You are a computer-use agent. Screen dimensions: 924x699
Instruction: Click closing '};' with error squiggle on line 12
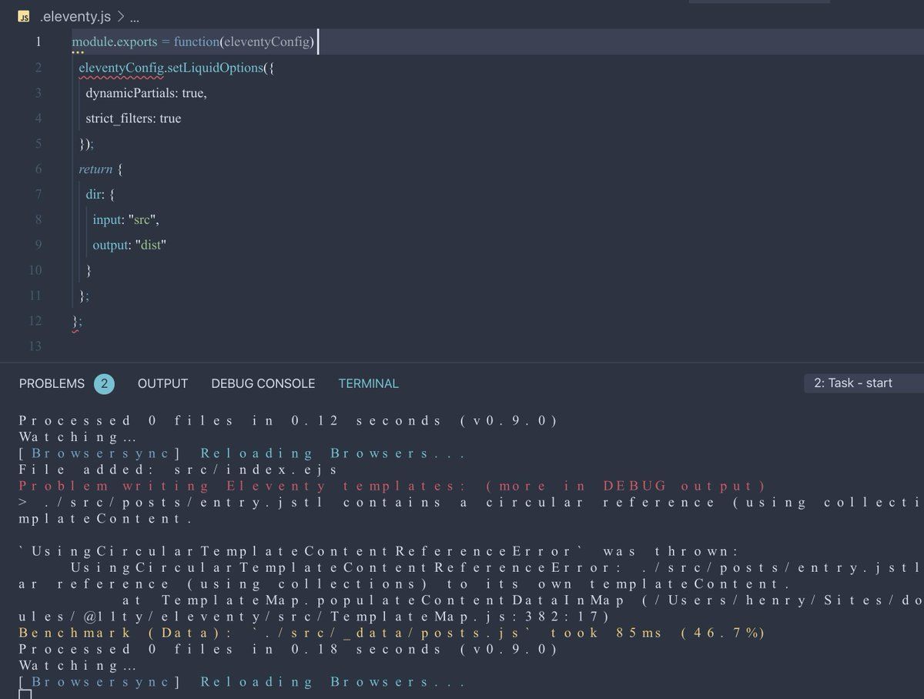(x=76, y=322)
